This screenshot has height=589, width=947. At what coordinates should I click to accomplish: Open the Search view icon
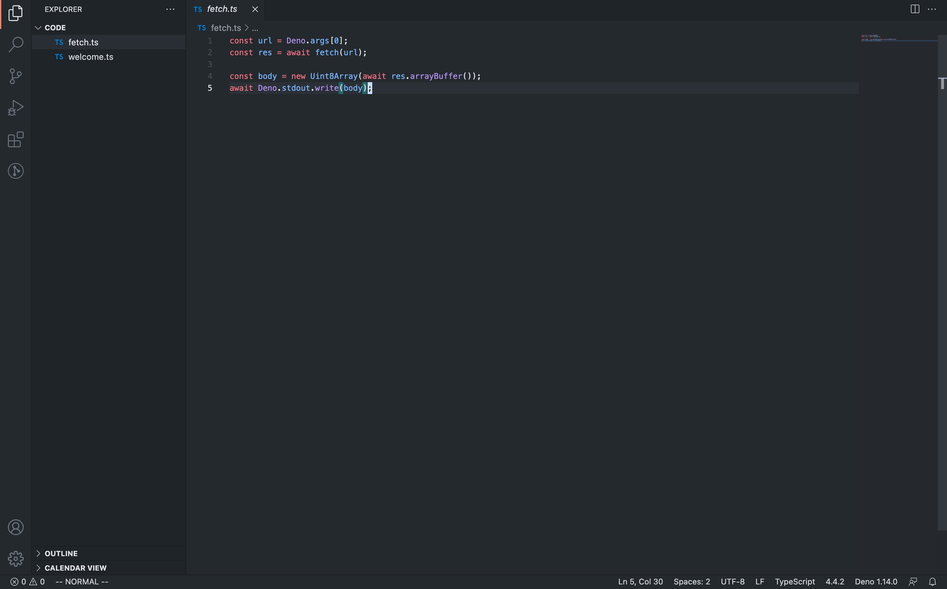point(15,44)
